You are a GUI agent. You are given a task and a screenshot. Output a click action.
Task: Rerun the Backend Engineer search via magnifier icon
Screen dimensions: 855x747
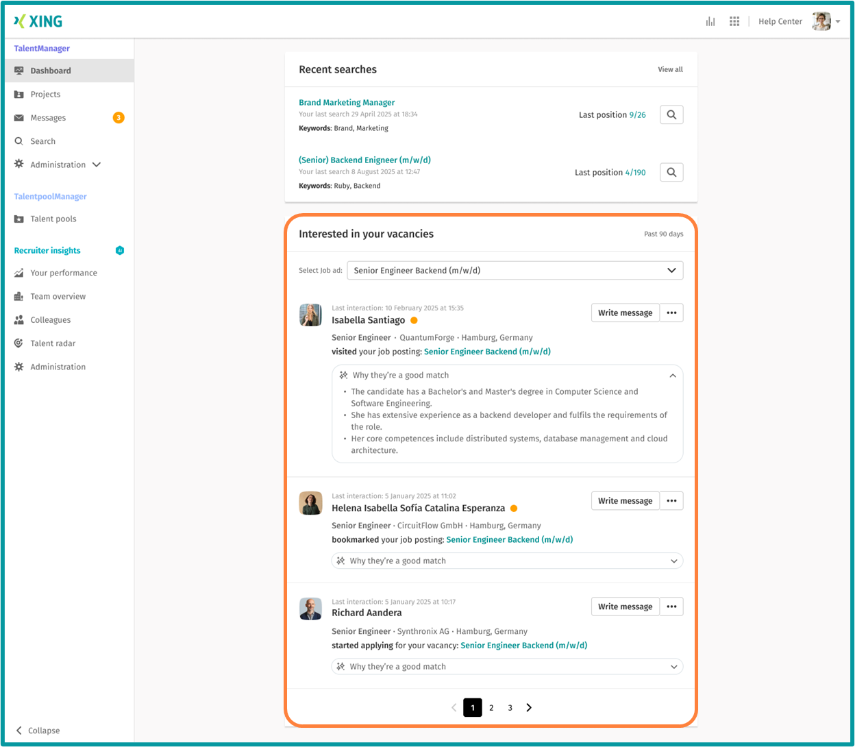click(671, 173)
